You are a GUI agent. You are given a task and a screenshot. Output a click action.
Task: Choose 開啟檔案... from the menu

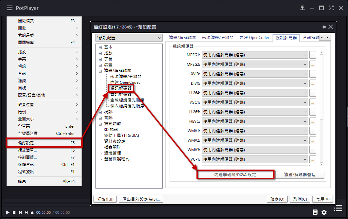(44, 21)
